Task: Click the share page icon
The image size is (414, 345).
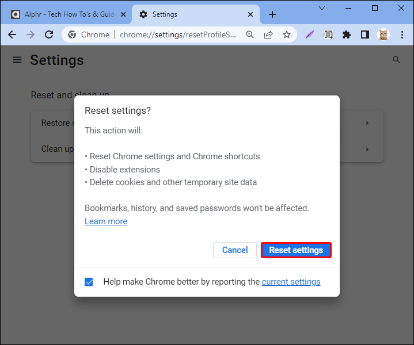Action: pos(268,34)
